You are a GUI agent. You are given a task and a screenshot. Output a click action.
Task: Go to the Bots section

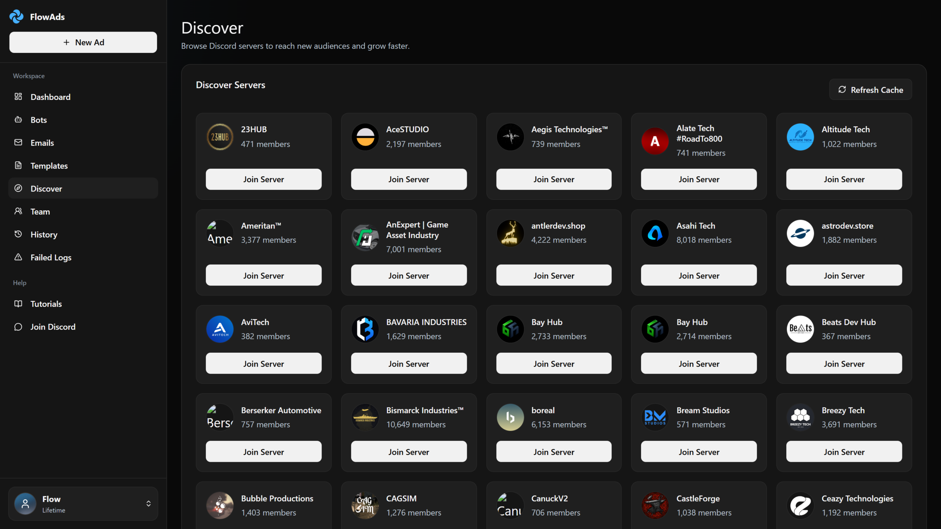point(83,120)
